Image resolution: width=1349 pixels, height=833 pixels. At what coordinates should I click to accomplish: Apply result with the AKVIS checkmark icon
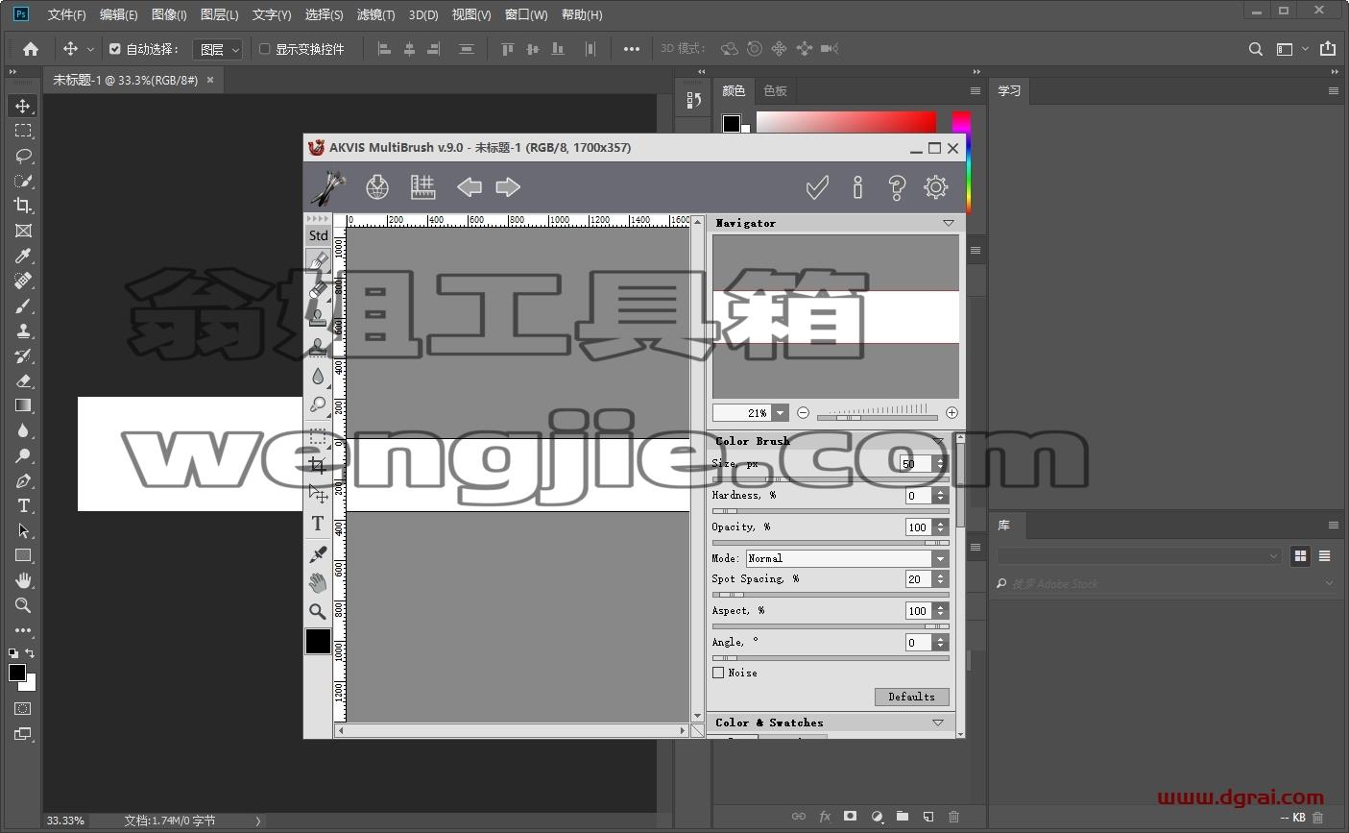coord(817,187)
